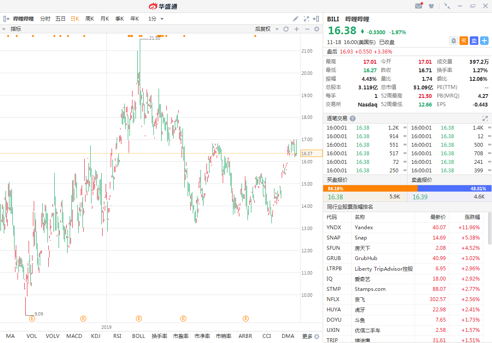Click the blue 43.81% sell ratio bar
This screenshot has width=492, height=343.
[x=454, y=189]
